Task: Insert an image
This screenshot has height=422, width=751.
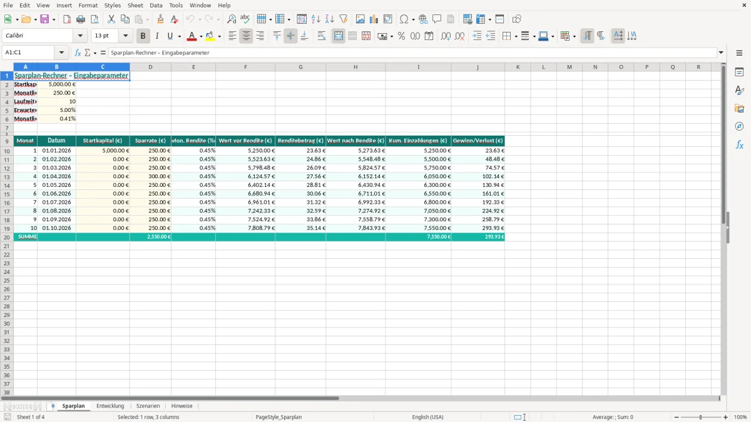Action: pos(360,19)
